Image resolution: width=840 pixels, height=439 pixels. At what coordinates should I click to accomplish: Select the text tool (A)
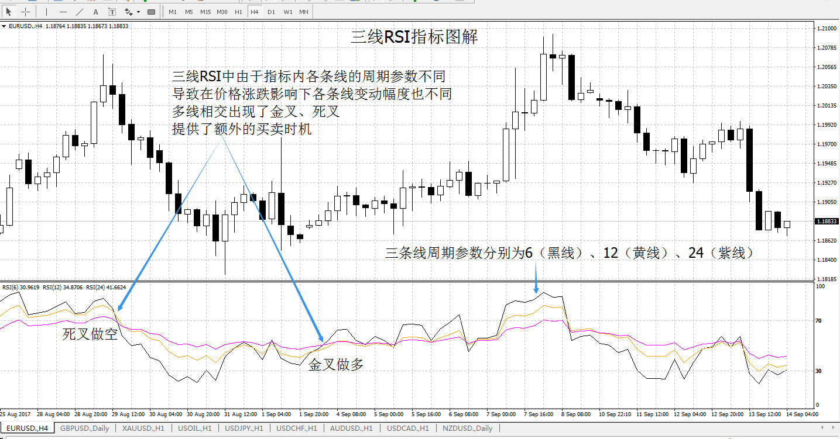pyautogui.click(x=96, y=12)
